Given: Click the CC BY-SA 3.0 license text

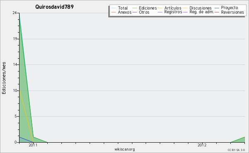Looking at the screenshot, I should [236, 150].
